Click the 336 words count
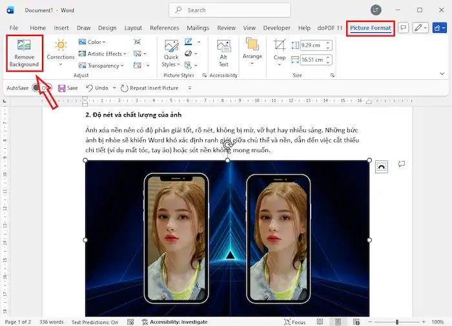 51,322
